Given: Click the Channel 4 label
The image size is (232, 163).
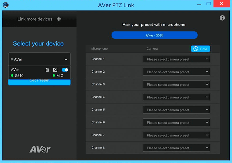Looking at the screenshot, I should click(x=98, y=97).
